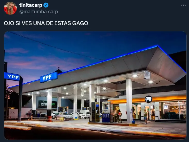Click the white sedan parked at station

79,115
